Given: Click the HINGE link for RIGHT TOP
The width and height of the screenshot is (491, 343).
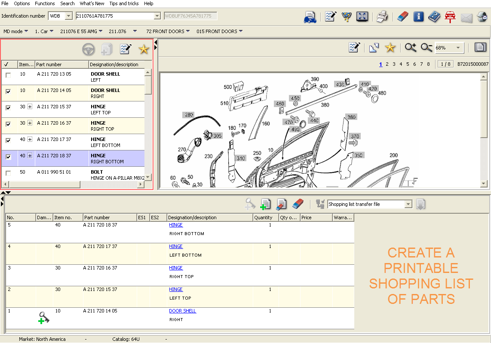Looking at the screenshot, I should click(176, 268).
